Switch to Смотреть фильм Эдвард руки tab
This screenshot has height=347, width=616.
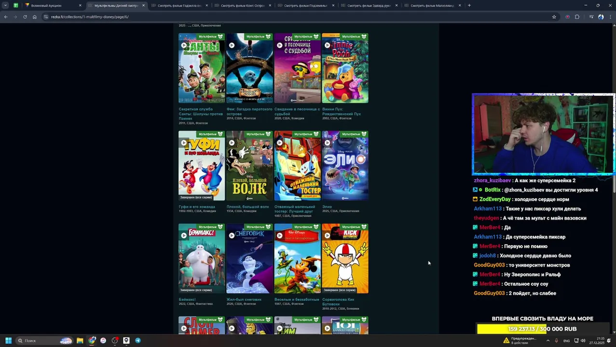click(x=369, y=5)
